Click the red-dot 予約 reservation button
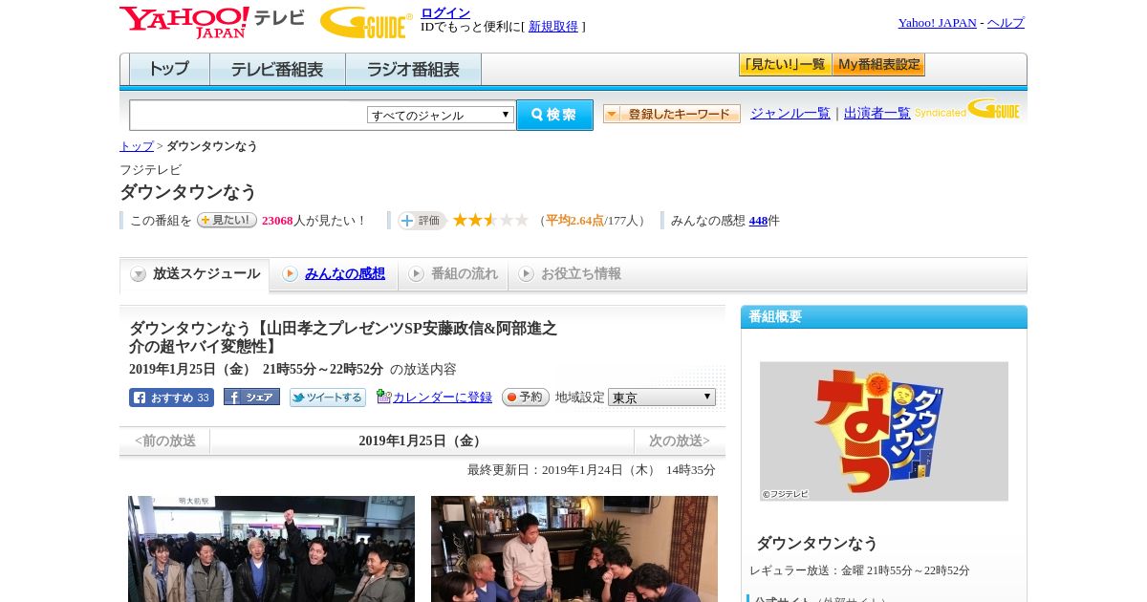Image resolution: width=1147 pixels, height=602 pixels. [526, 397]
